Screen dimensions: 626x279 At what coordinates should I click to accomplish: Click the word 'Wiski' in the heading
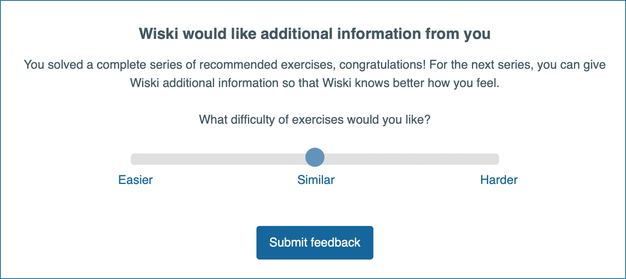pyautogui.click(x=159, y=34)
